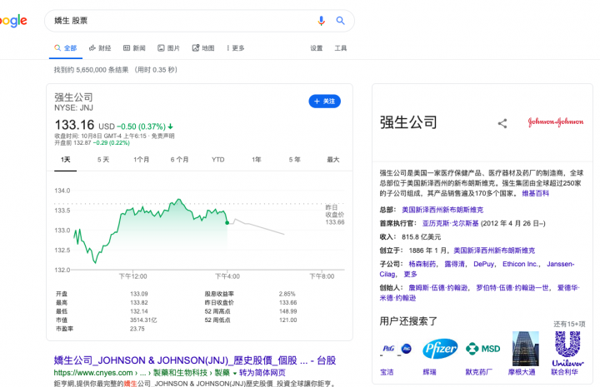Open the 詹姆斯·伍德·约翰逊 founder link
600x387 pixels.
click(438, 288)
